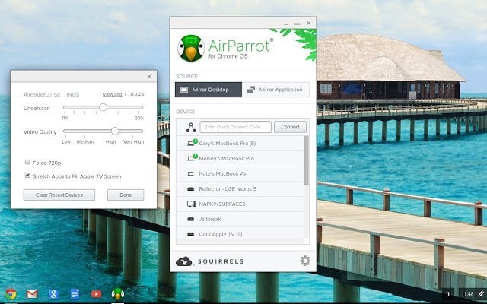Close the AirParrot settings window
The width and height of the screenshot is (487, 304).
click(x=149, y=76)
